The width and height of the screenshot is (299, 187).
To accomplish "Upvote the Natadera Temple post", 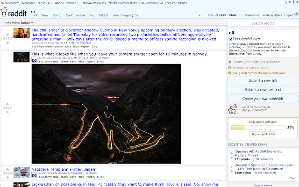I will 7,169.
